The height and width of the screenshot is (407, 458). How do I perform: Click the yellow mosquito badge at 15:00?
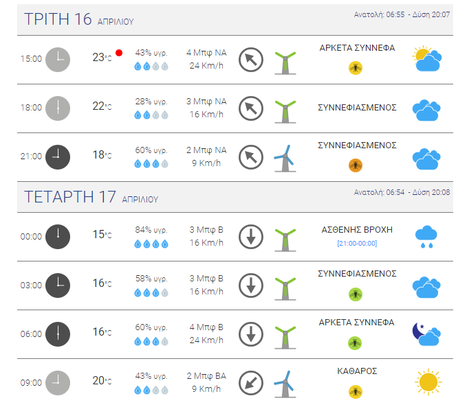coord(356,68)
